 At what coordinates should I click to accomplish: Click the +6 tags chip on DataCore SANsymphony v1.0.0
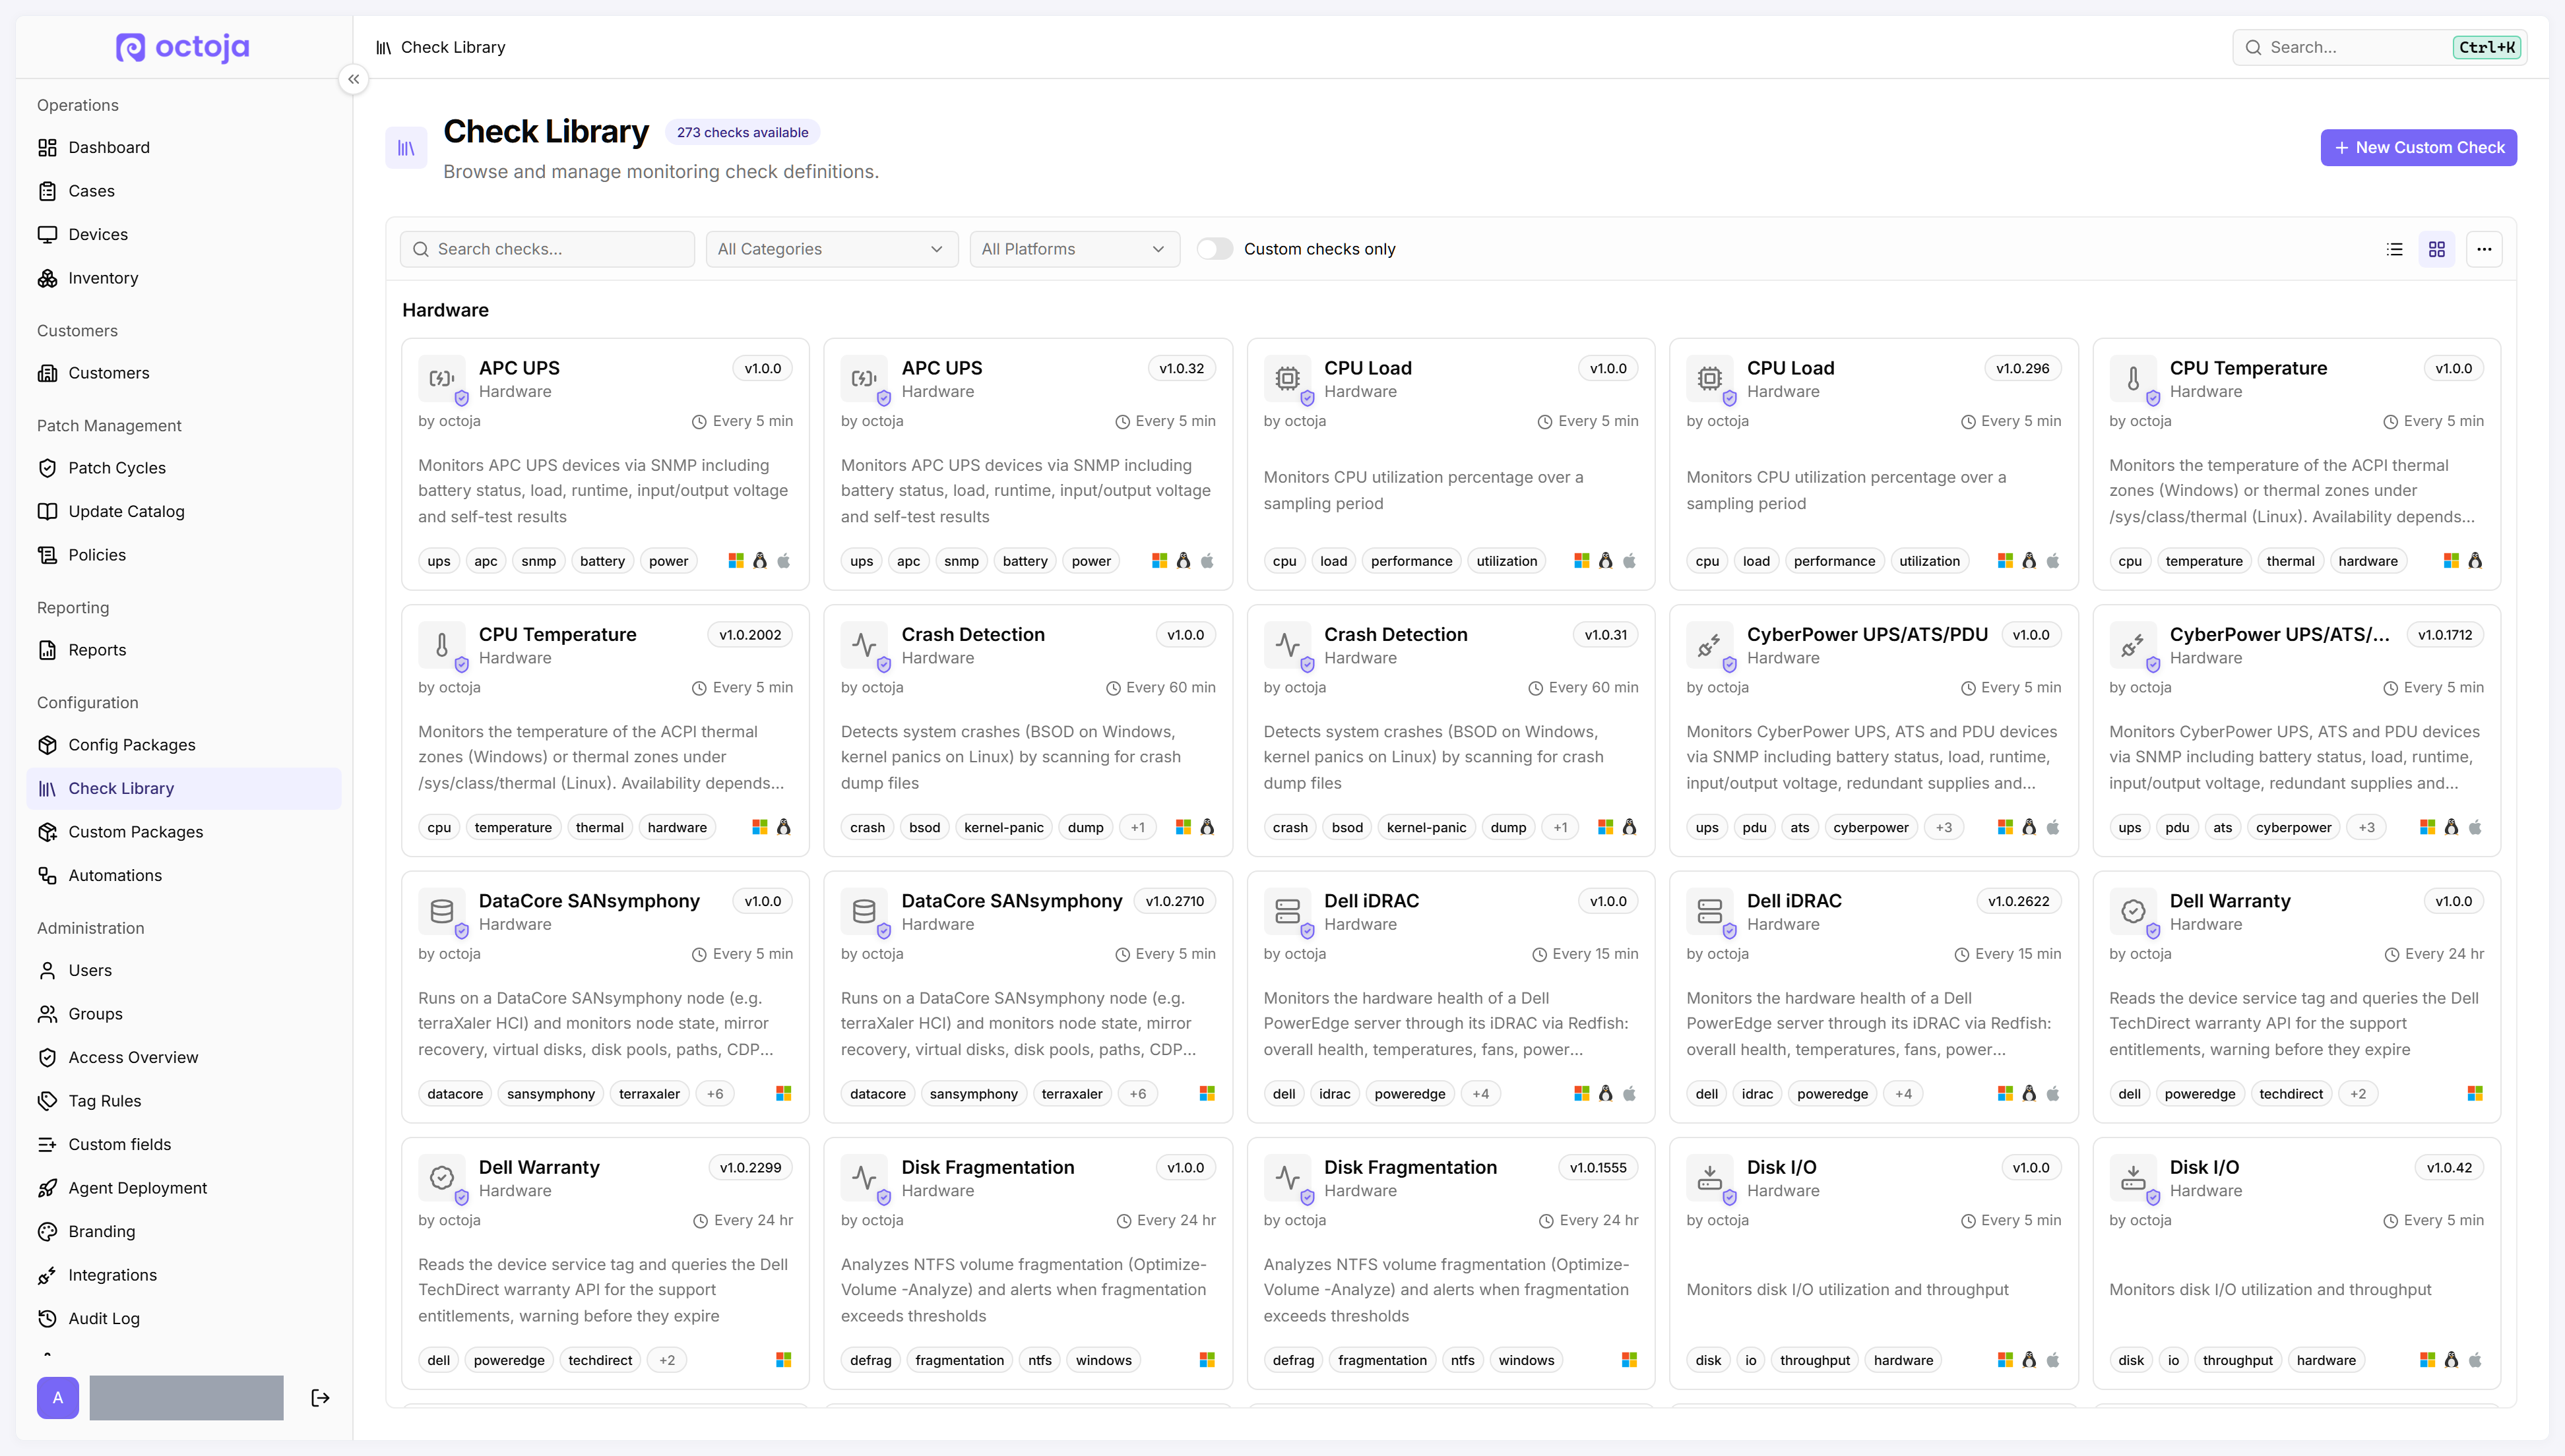tap(714, 1094)
